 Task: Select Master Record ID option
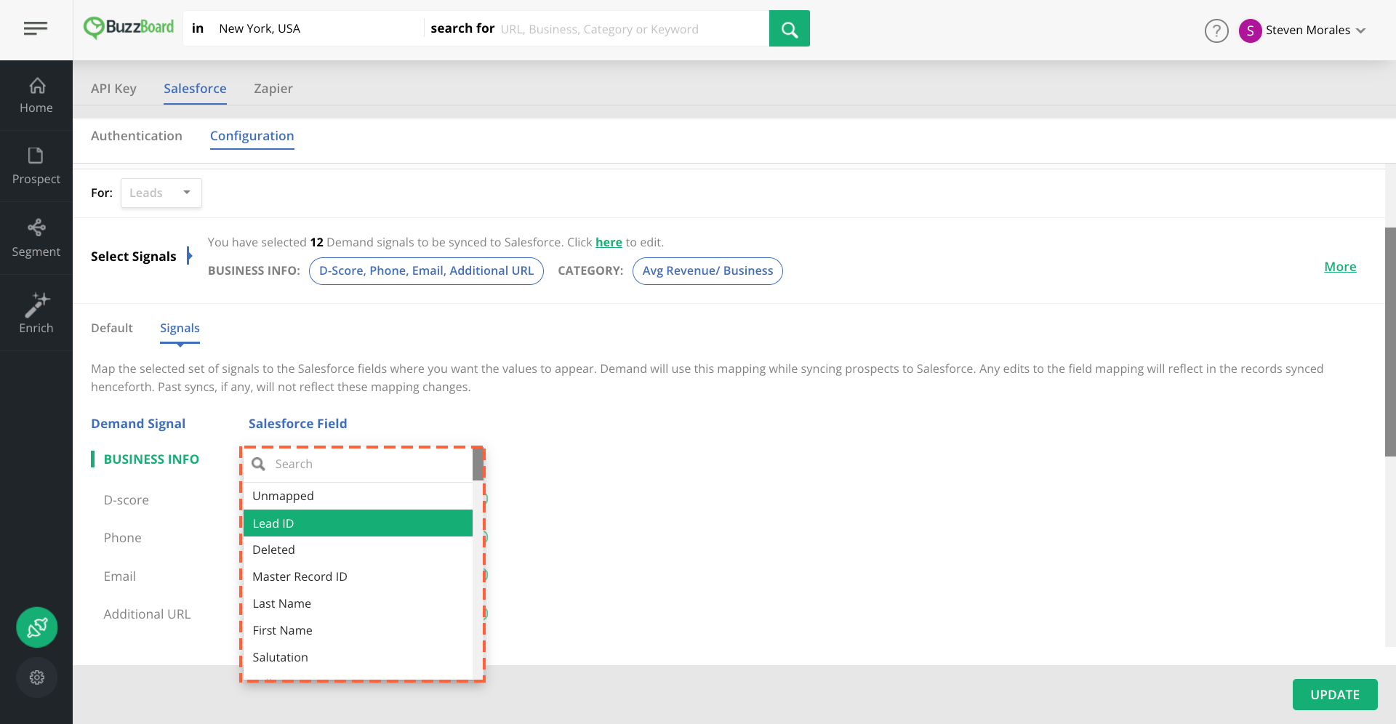click(x=358, y=576)
